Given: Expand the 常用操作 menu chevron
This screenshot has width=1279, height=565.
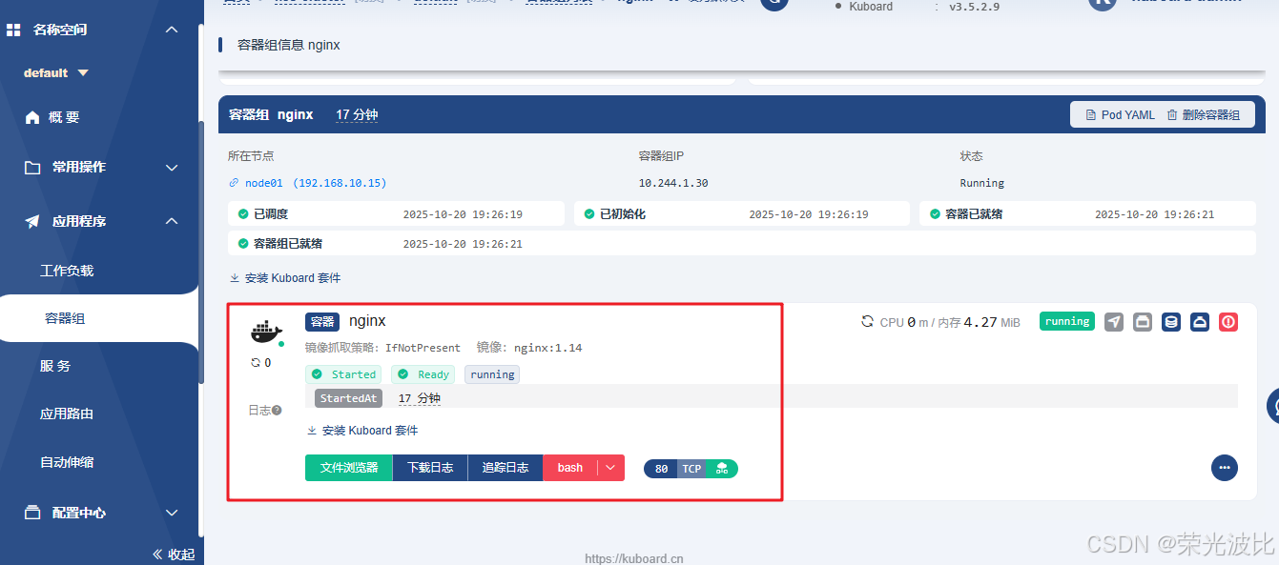Looking at the screenshot, I should (x=172, y=168).
